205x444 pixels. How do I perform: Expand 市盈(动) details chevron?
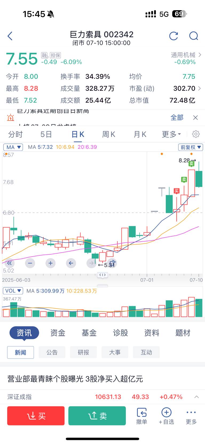[199, 88]
